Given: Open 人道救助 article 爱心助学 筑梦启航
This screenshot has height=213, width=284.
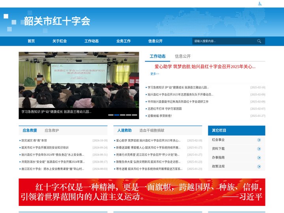Looking at the screenshot, I should click(x=148, y=140).
